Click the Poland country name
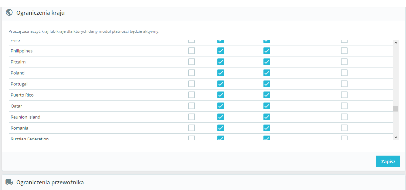 tap(17, 73)
